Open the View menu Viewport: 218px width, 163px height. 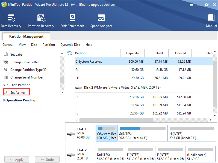22,45
